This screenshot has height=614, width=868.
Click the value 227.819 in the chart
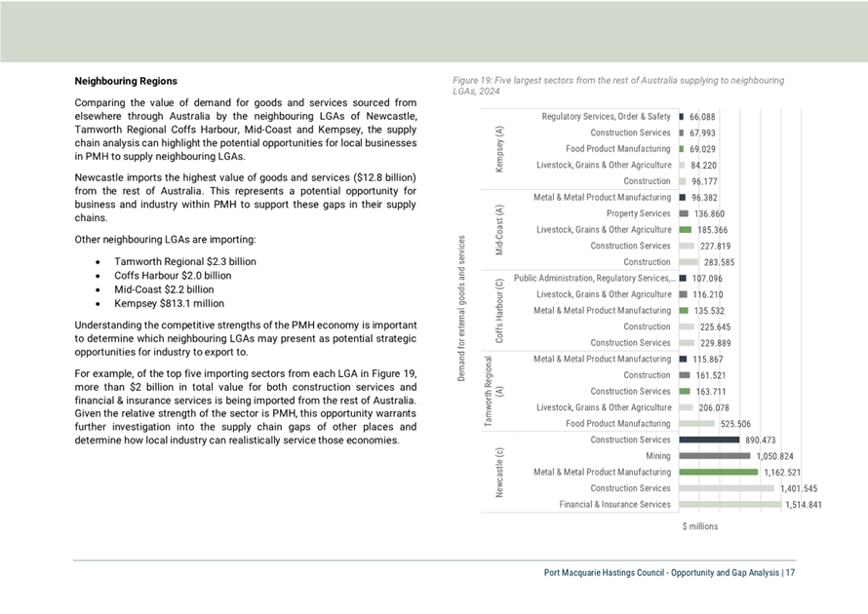click(x=715, y=247)
